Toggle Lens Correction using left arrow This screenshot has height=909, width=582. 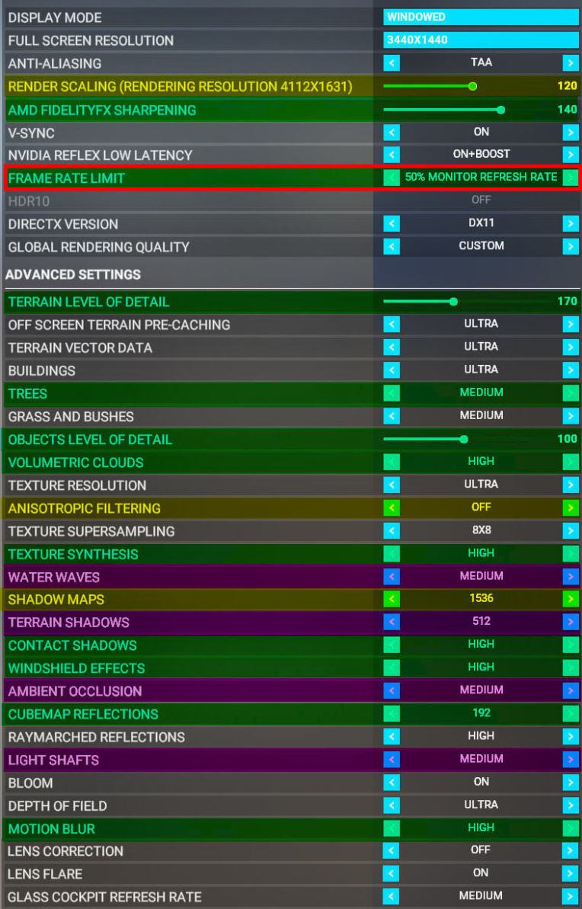click(x=392, y=851)
